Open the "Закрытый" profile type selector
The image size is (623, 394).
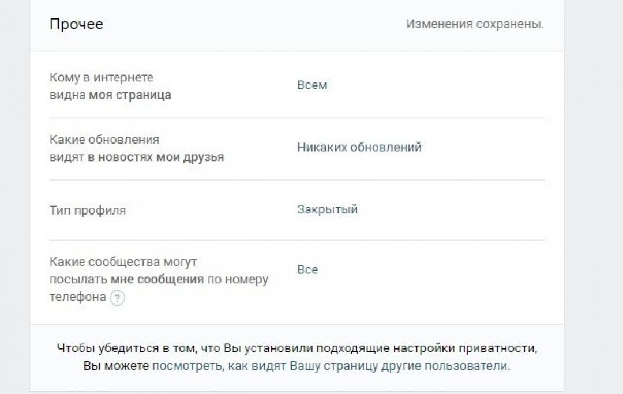(x=328, y=209)
